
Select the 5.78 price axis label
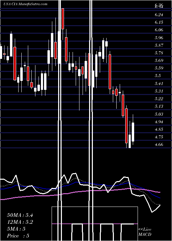159,53
